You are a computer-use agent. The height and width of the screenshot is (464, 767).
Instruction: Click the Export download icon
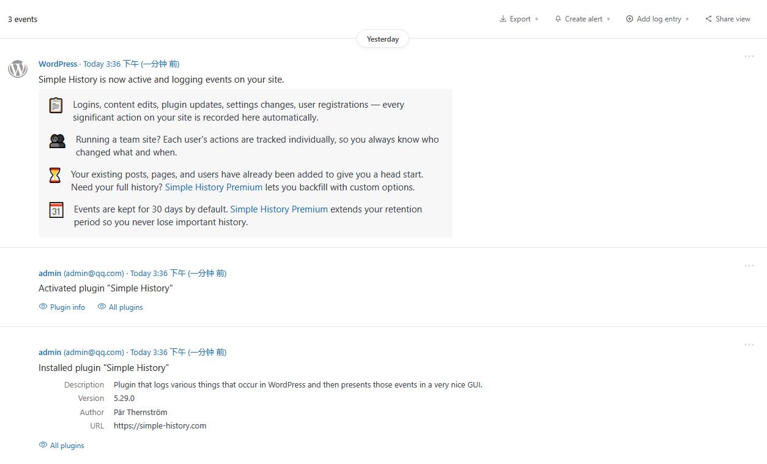point(503,19)
